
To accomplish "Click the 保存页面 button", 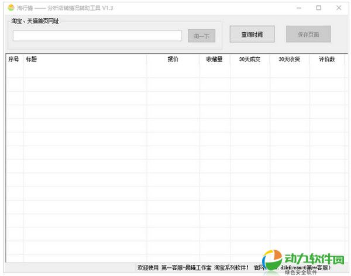I will [308, 34].
